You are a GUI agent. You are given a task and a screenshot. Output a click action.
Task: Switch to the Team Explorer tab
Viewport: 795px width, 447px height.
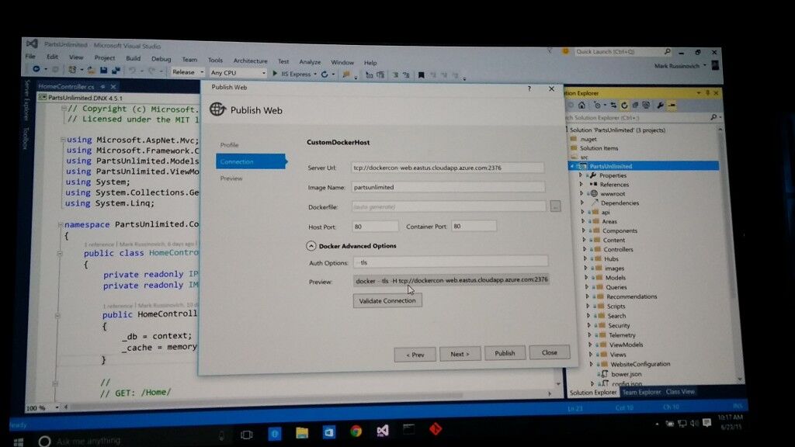641,392
